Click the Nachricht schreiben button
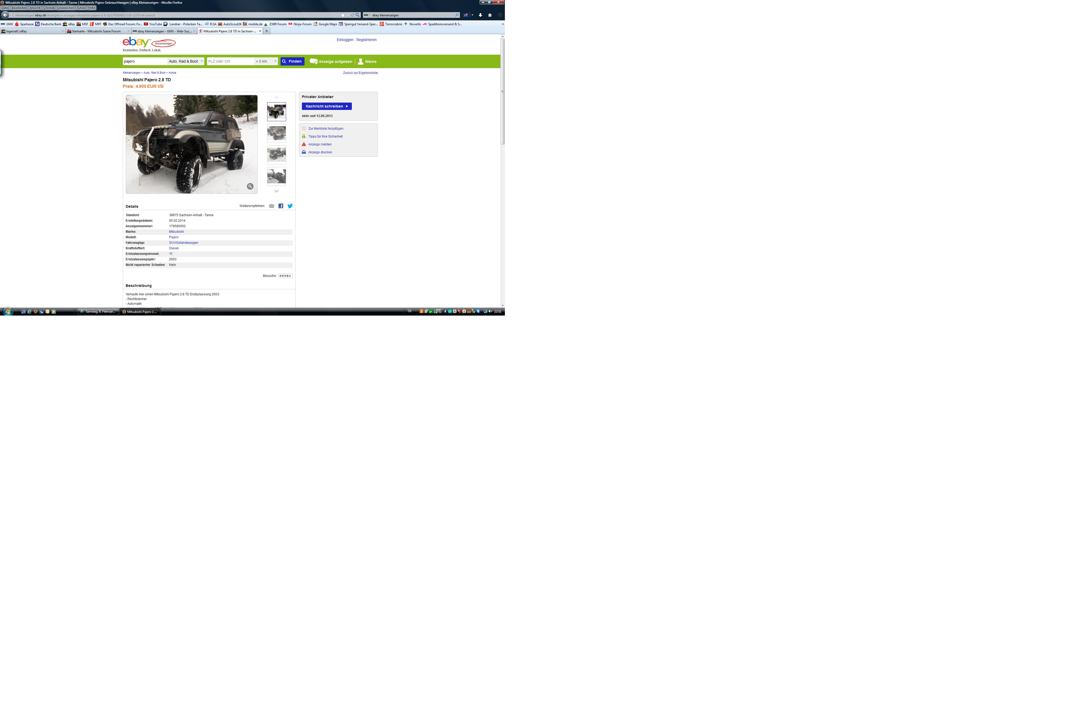The height and width of the screenshot is (720, 1080). pos(327,106)
